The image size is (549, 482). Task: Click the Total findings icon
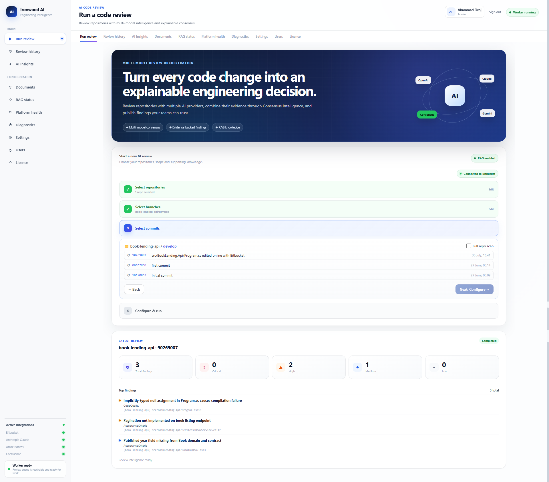click(128, 367)
